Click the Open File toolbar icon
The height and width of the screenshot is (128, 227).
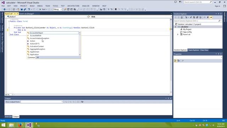[x=18, y=9]
